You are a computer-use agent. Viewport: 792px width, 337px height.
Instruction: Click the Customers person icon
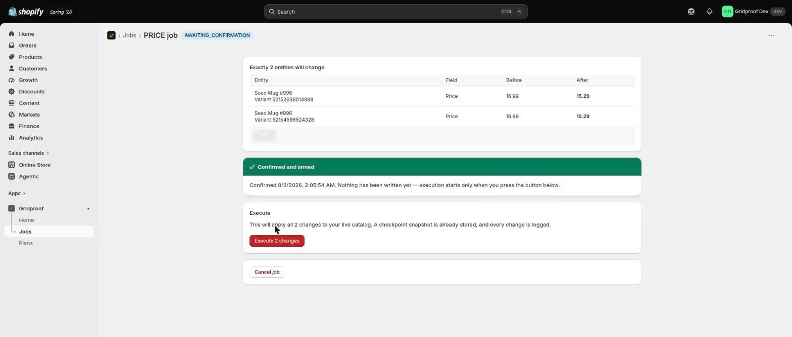click(x=12, y=69)
